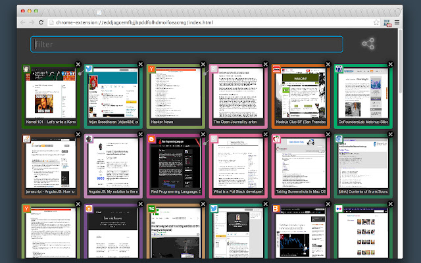
Task: Go back with browser back arrow
Action: (23, 22)
